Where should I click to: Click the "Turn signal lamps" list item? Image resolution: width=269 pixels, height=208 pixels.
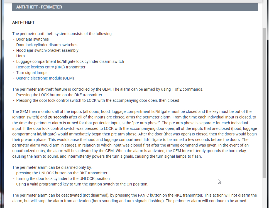(32, 73)
